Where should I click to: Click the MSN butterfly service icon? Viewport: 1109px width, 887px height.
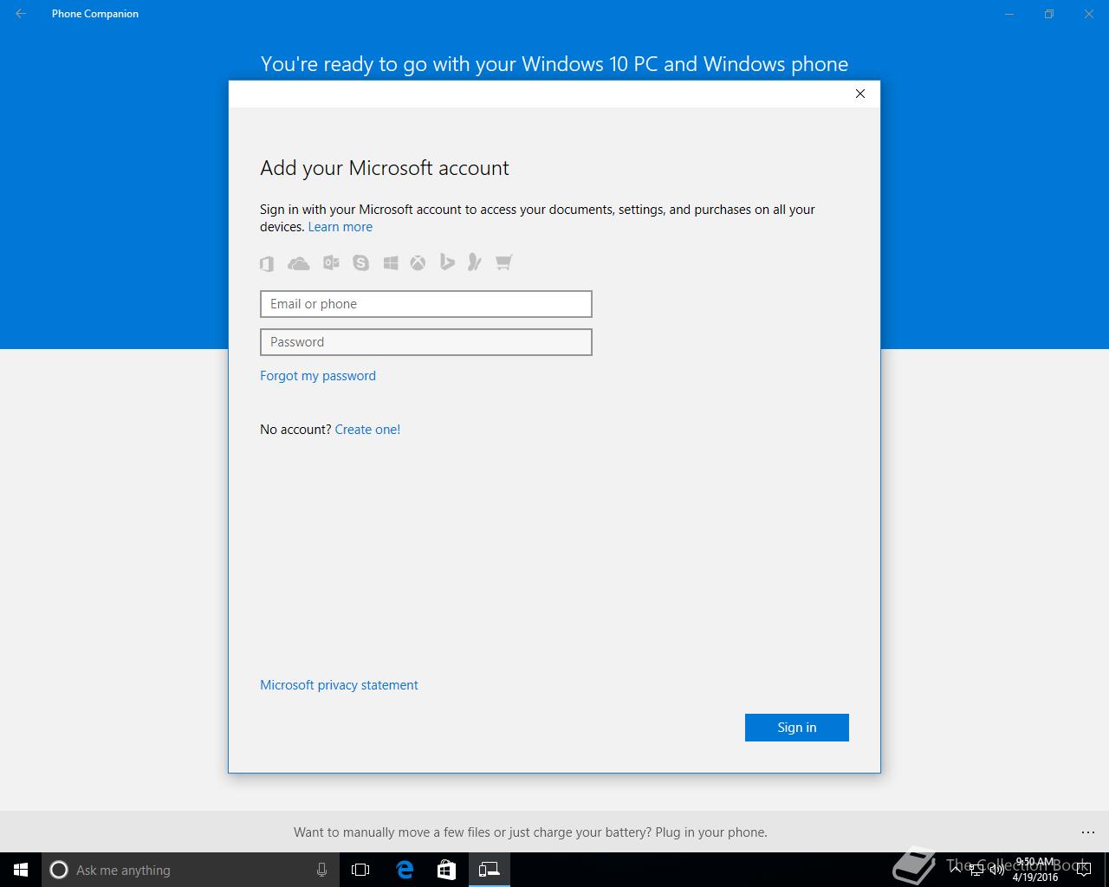tap(474, 262)
